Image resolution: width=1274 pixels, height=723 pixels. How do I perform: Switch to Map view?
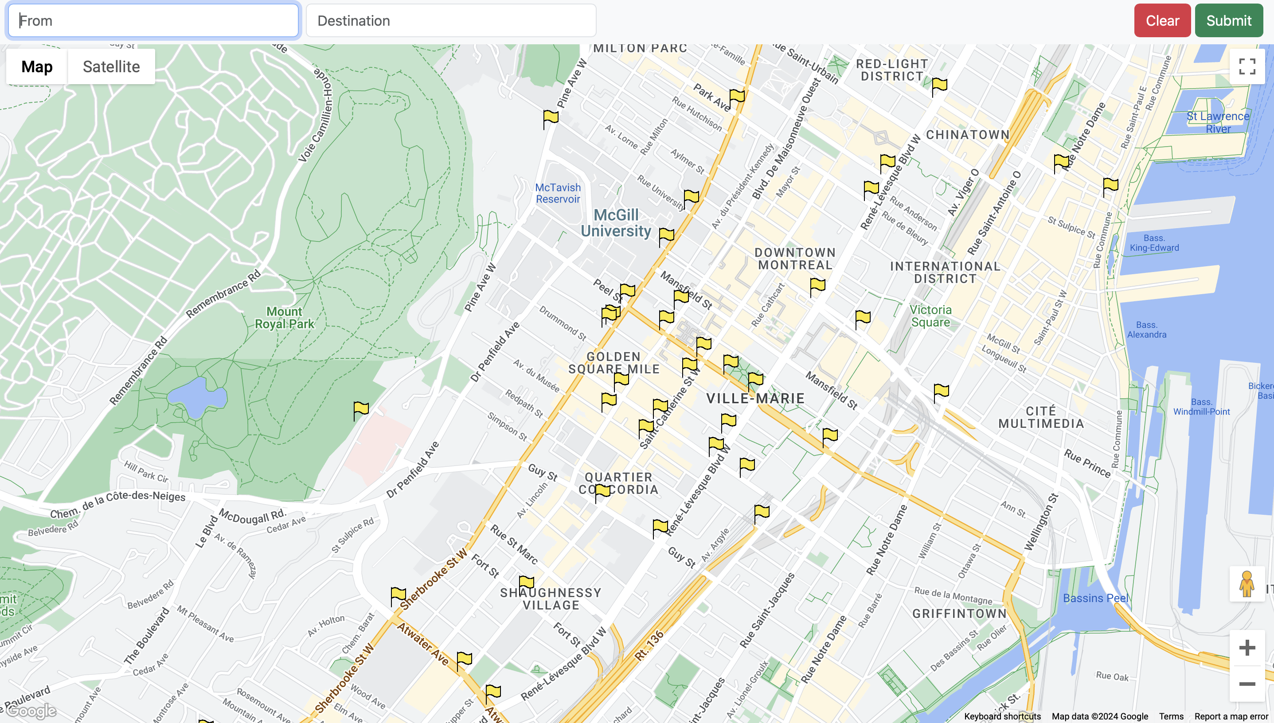tap(37, 66)
